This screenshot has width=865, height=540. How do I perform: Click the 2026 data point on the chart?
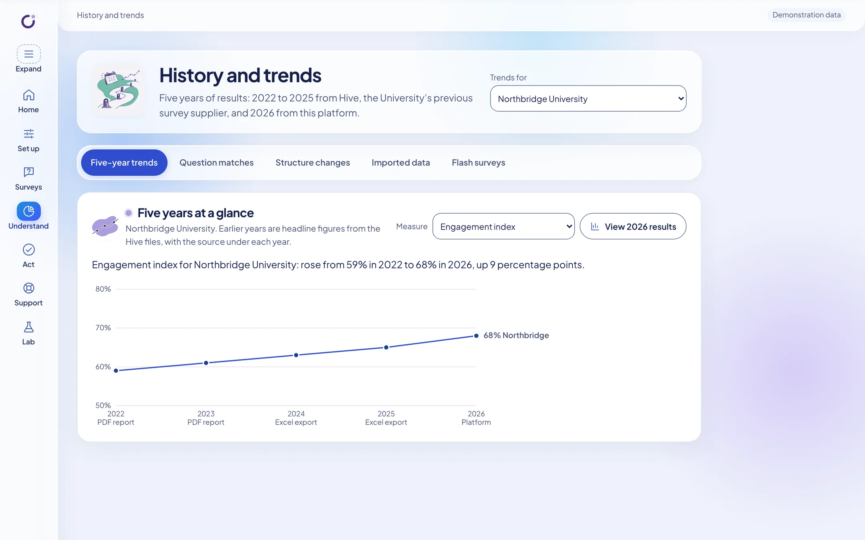pyautogui.click(x=476, y=336)
